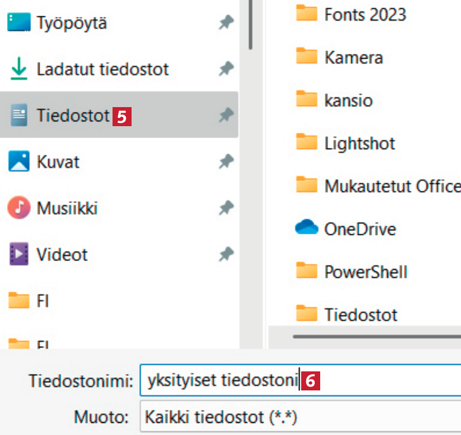Select the FI folder in sidebar
The height and width of the screenshot is (435, 461).
click(42, 300)
